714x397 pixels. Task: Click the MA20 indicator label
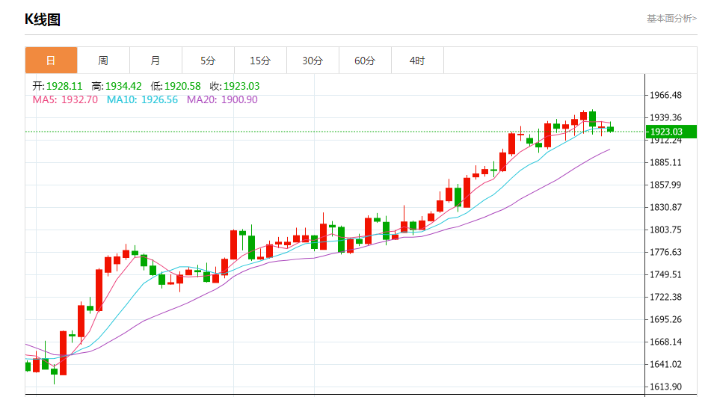222,99
